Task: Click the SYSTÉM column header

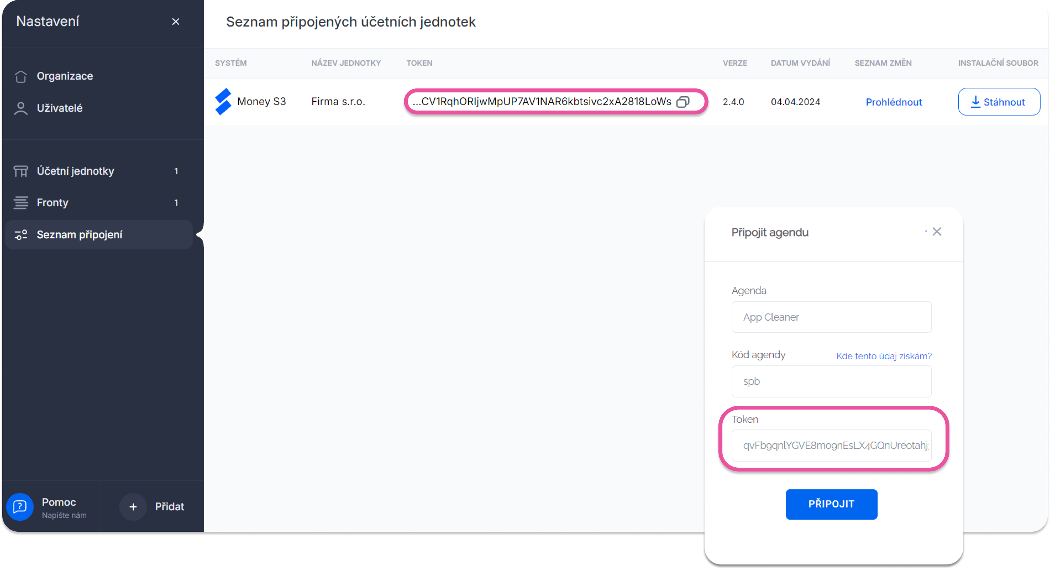Action: (231, 63)
